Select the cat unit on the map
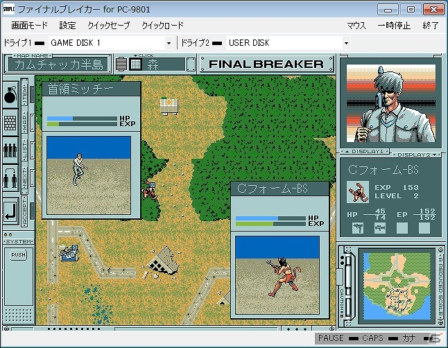 pyautogui.click(x=149, y=190)
